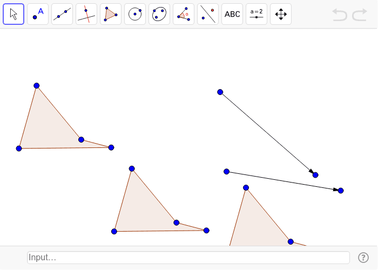Select the Move Graphics View tool
378x270 pixels.
[281, 14]
